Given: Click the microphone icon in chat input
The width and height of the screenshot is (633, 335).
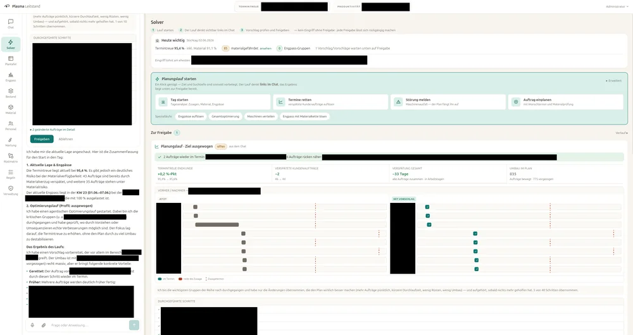Looking at the screenshot, I should 32,325.
